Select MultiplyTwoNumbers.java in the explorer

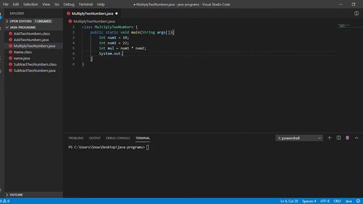(34, 46)
